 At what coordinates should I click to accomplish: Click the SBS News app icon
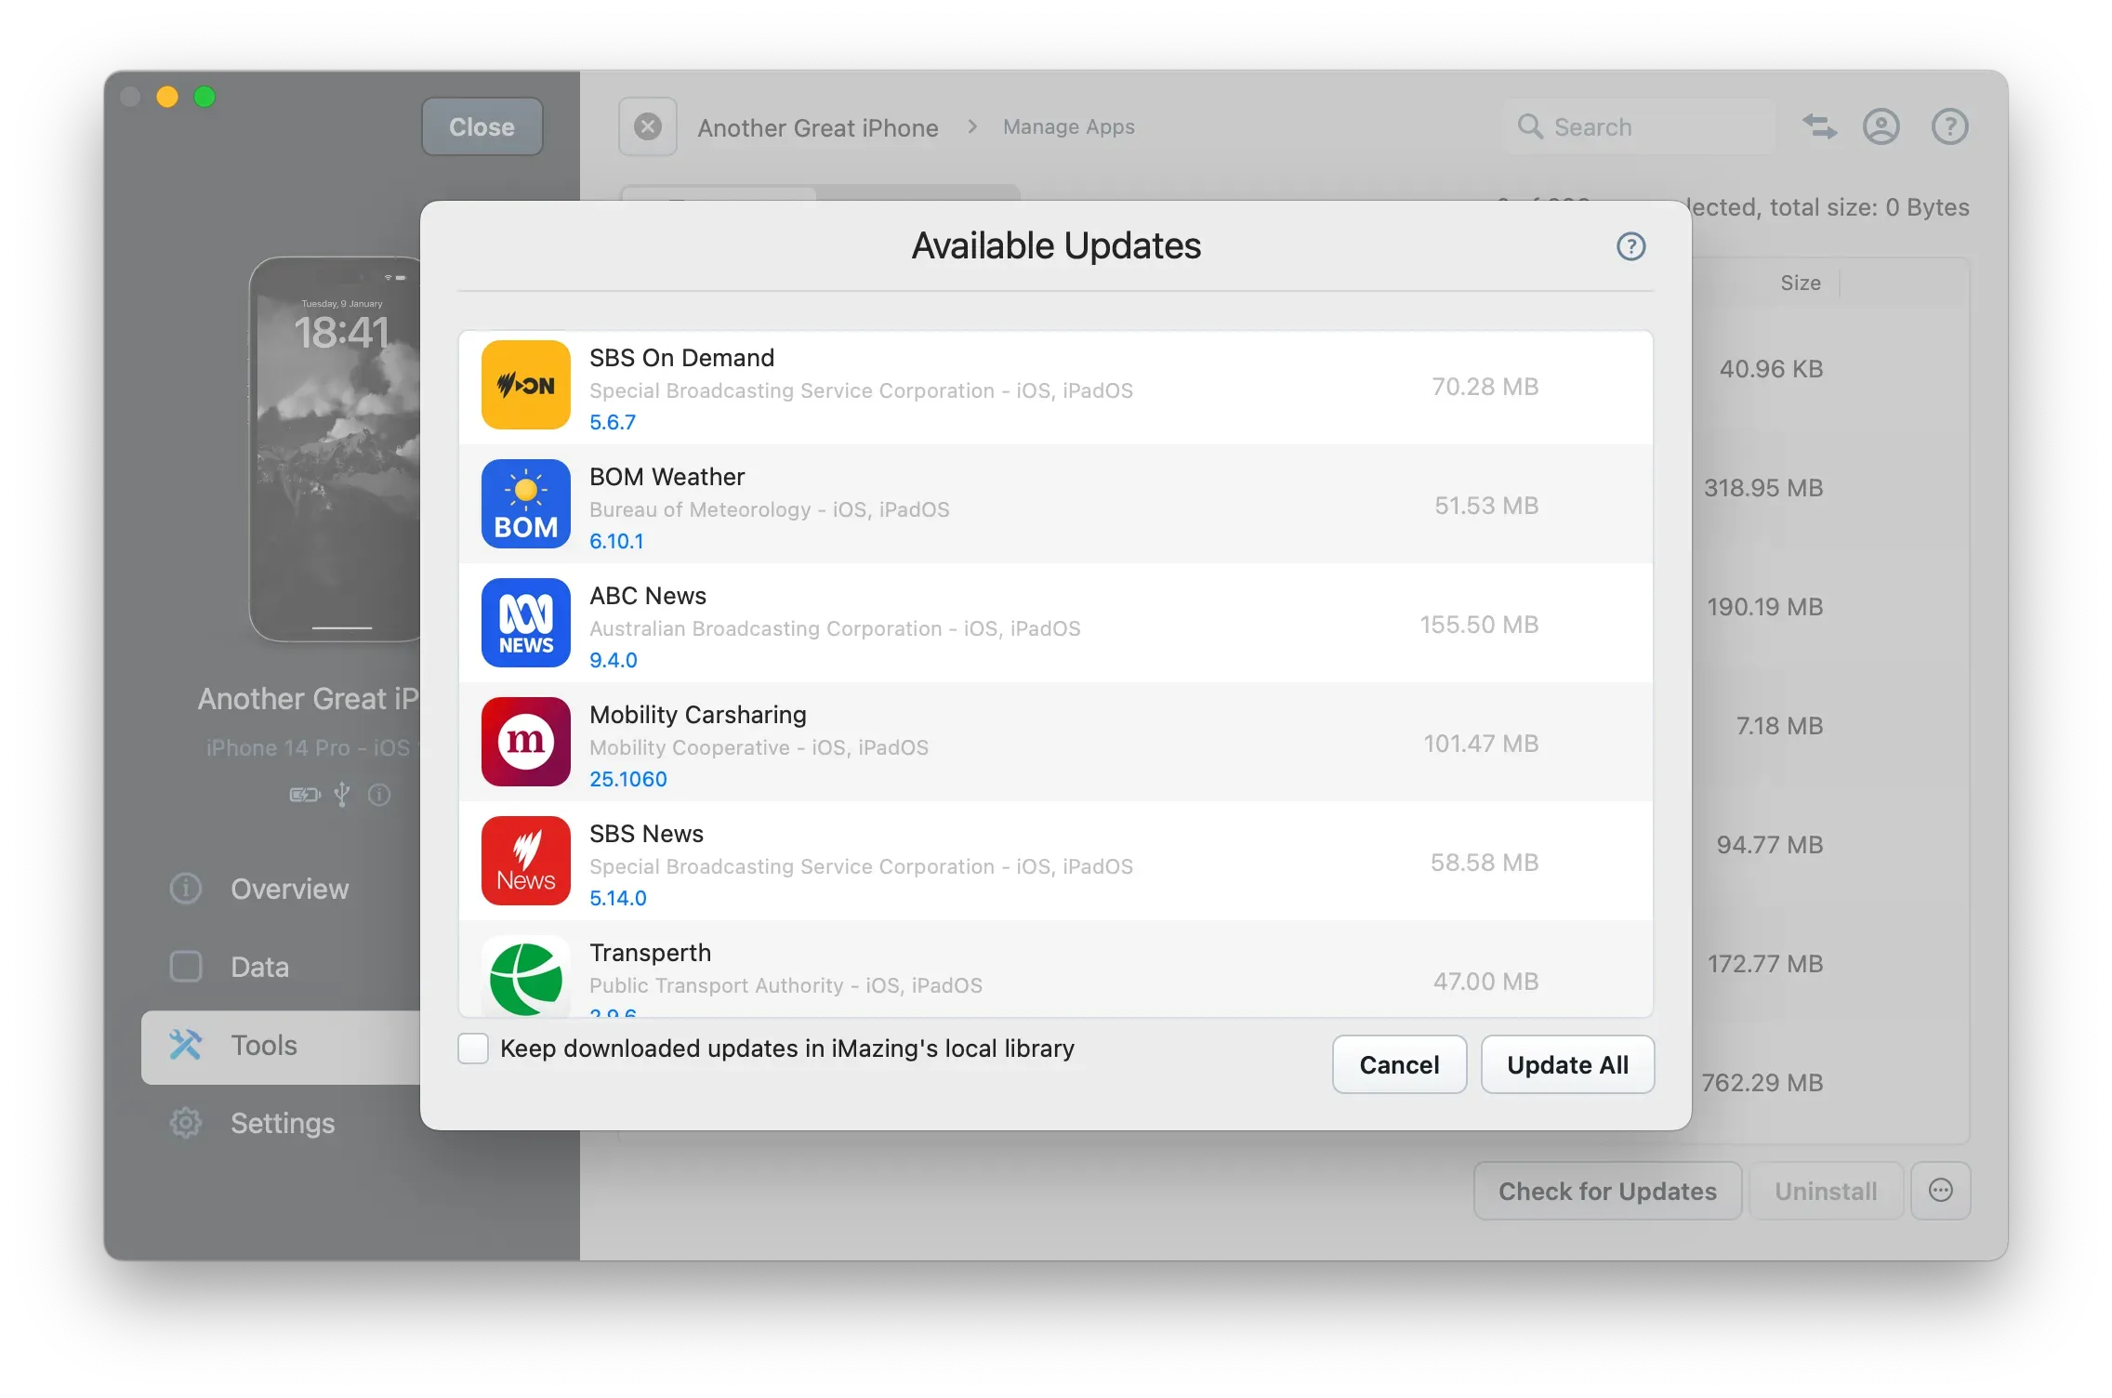tap(525, 861)
